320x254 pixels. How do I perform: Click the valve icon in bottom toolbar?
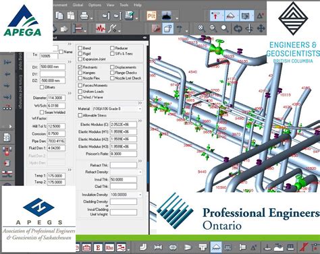158,247
